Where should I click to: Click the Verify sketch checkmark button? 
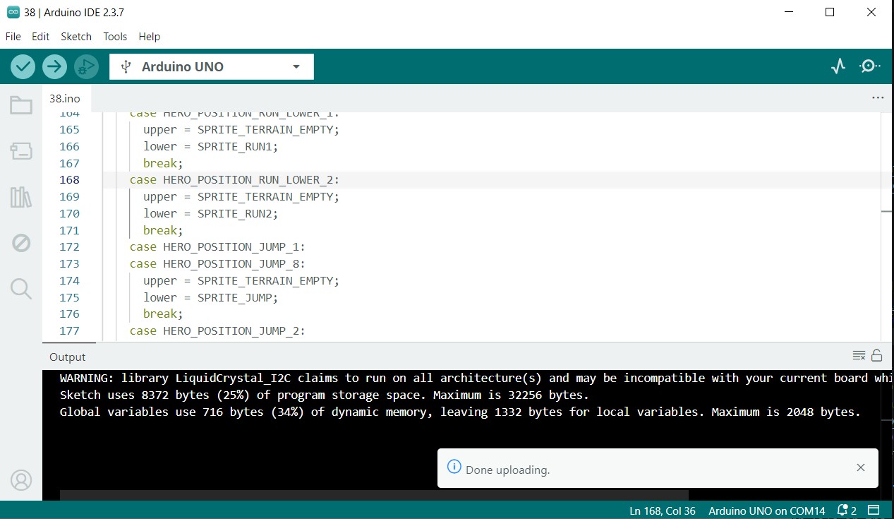[23, 66]
